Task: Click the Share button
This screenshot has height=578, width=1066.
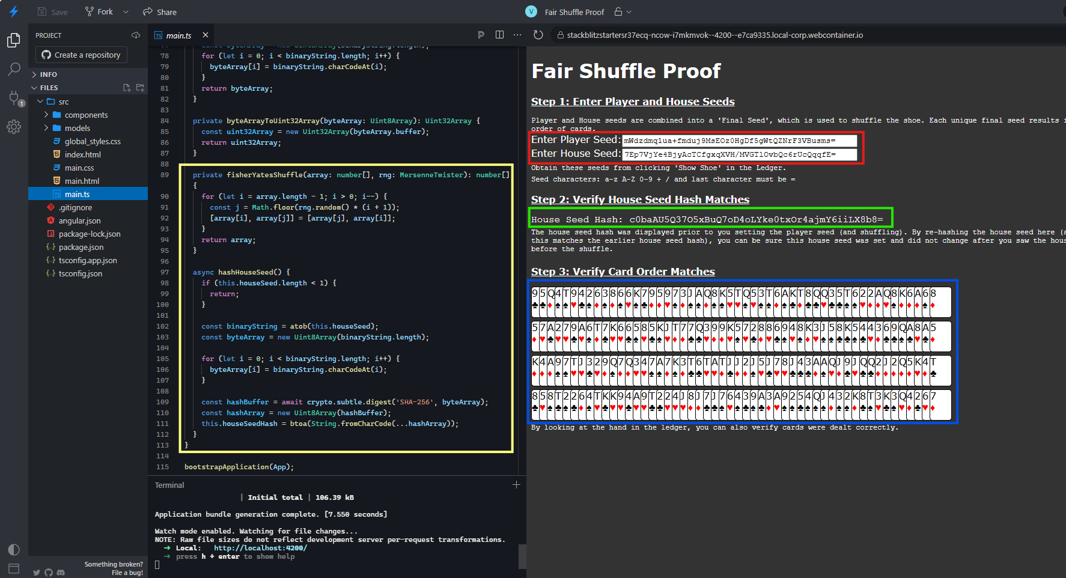Action: click(x=160, y=12)
